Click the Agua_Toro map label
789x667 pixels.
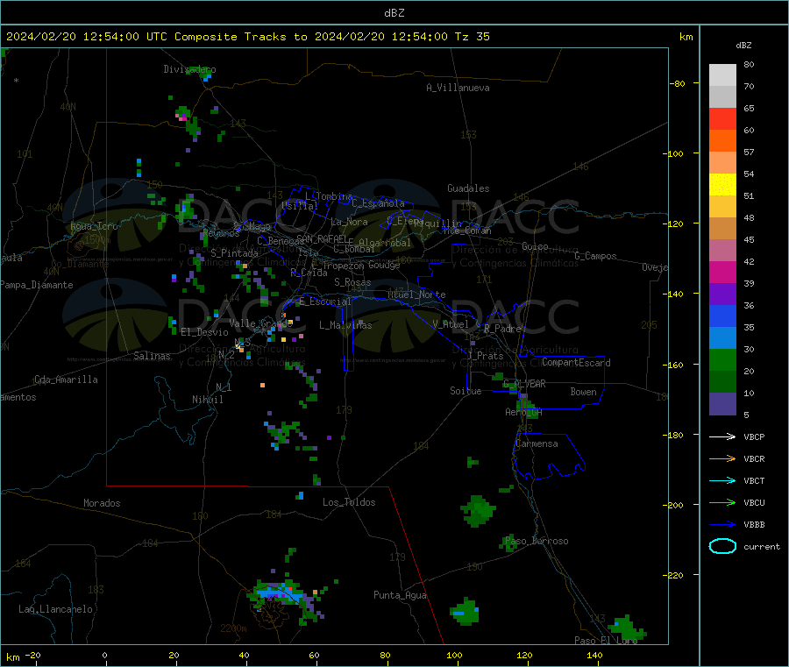pyautogui.click(x=94, y=226)
